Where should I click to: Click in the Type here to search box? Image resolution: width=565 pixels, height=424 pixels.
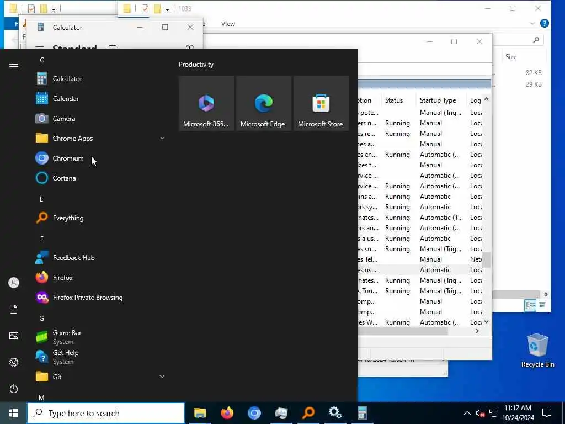106,413
